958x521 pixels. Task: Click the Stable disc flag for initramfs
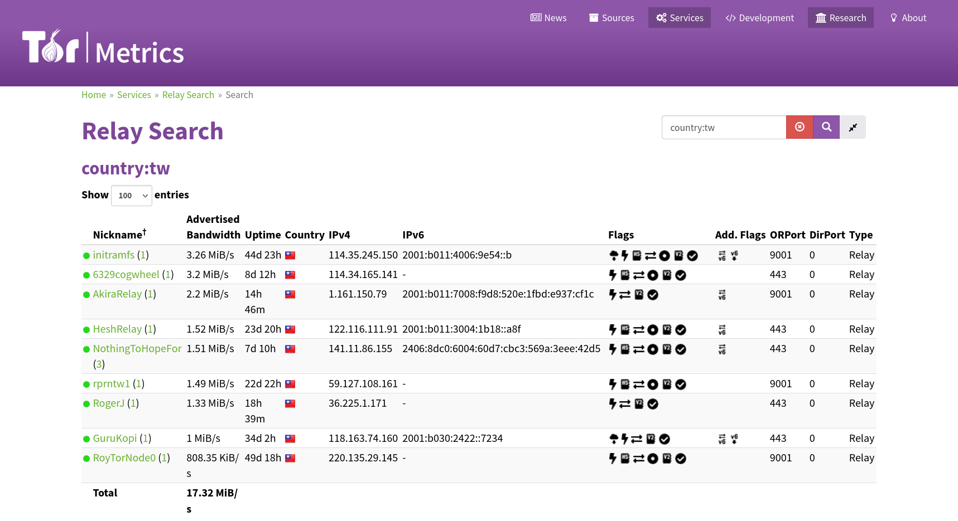[665, 256]
